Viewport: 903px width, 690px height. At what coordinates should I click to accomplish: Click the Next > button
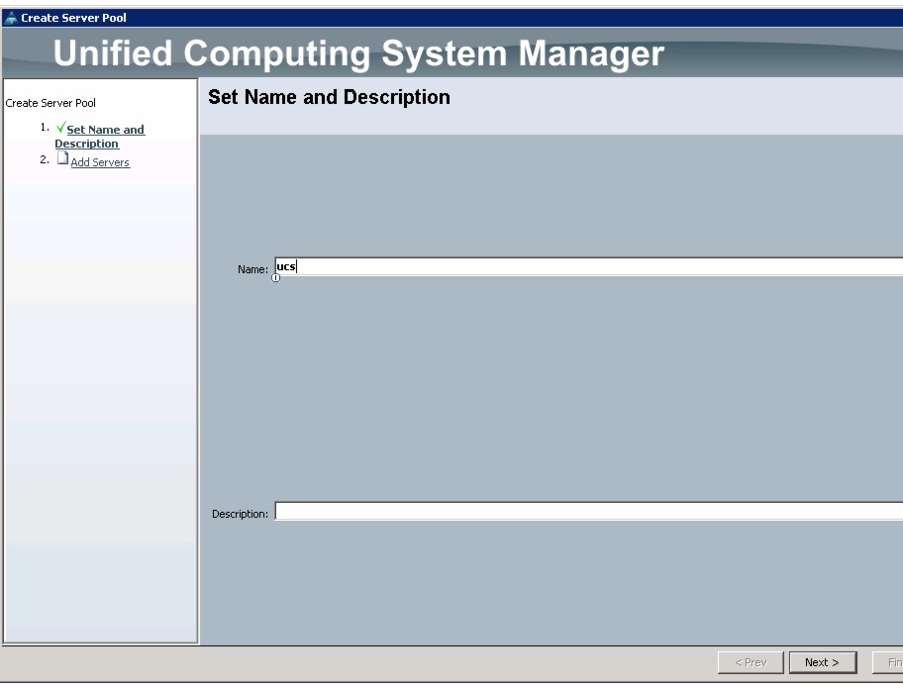point(823,662)
